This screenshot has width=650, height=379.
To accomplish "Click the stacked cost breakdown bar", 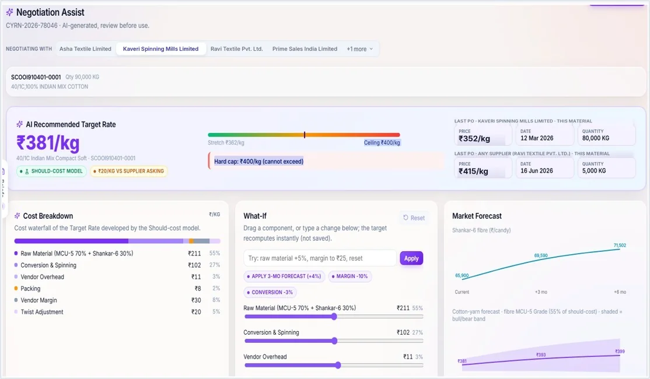I will pyautogui.click(x=117, y=241).
